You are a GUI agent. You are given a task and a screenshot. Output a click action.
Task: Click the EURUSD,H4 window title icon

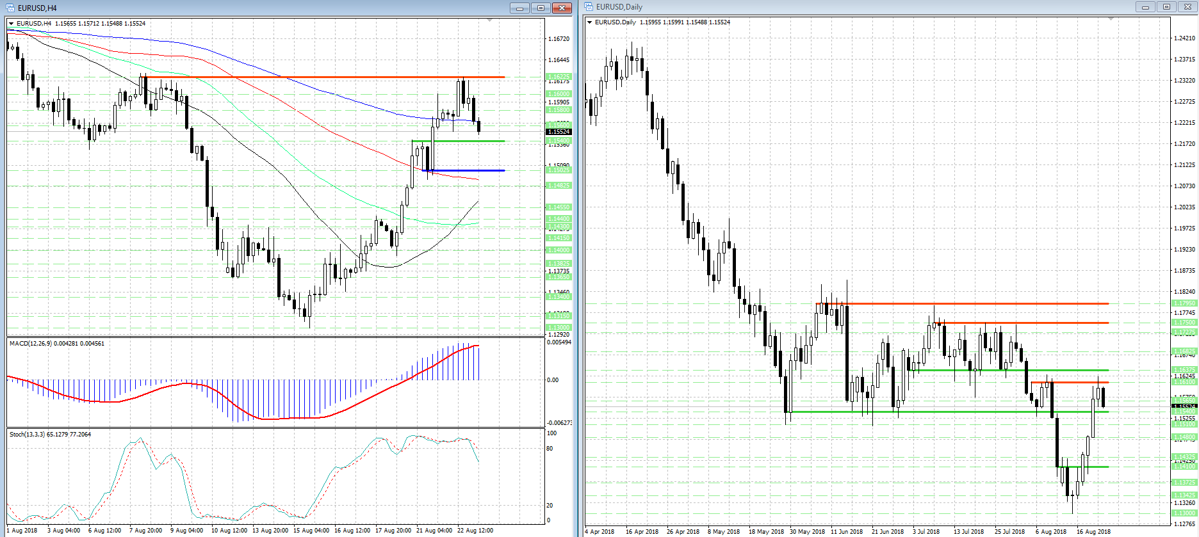pyautogui.click(x=11, y=8)
